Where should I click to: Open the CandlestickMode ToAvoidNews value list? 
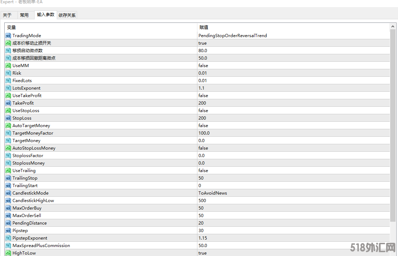[293, 193]
